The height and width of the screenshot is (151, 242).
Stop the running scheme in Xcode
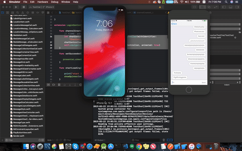pos(24,7)
